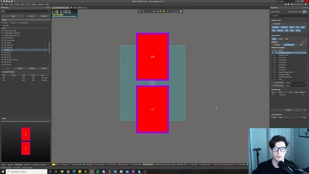Open the Properties panel filter funnel button

coord(304,12)
